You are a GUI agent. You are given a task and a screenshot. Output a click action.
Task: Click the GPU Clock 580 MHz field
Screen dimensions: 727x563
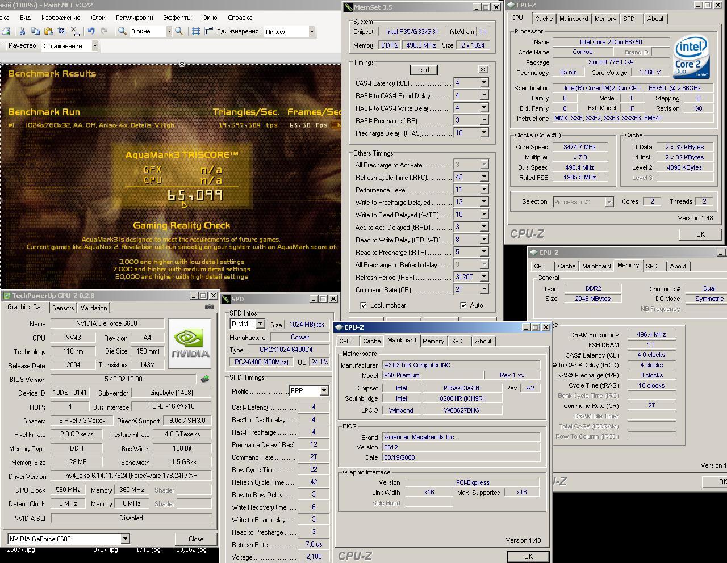[x=68, y=490]
